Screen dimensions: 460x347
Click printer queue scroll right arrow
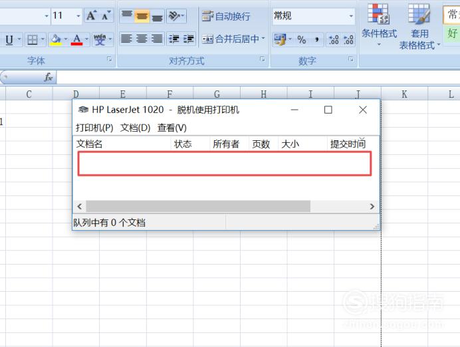[372, 206]
